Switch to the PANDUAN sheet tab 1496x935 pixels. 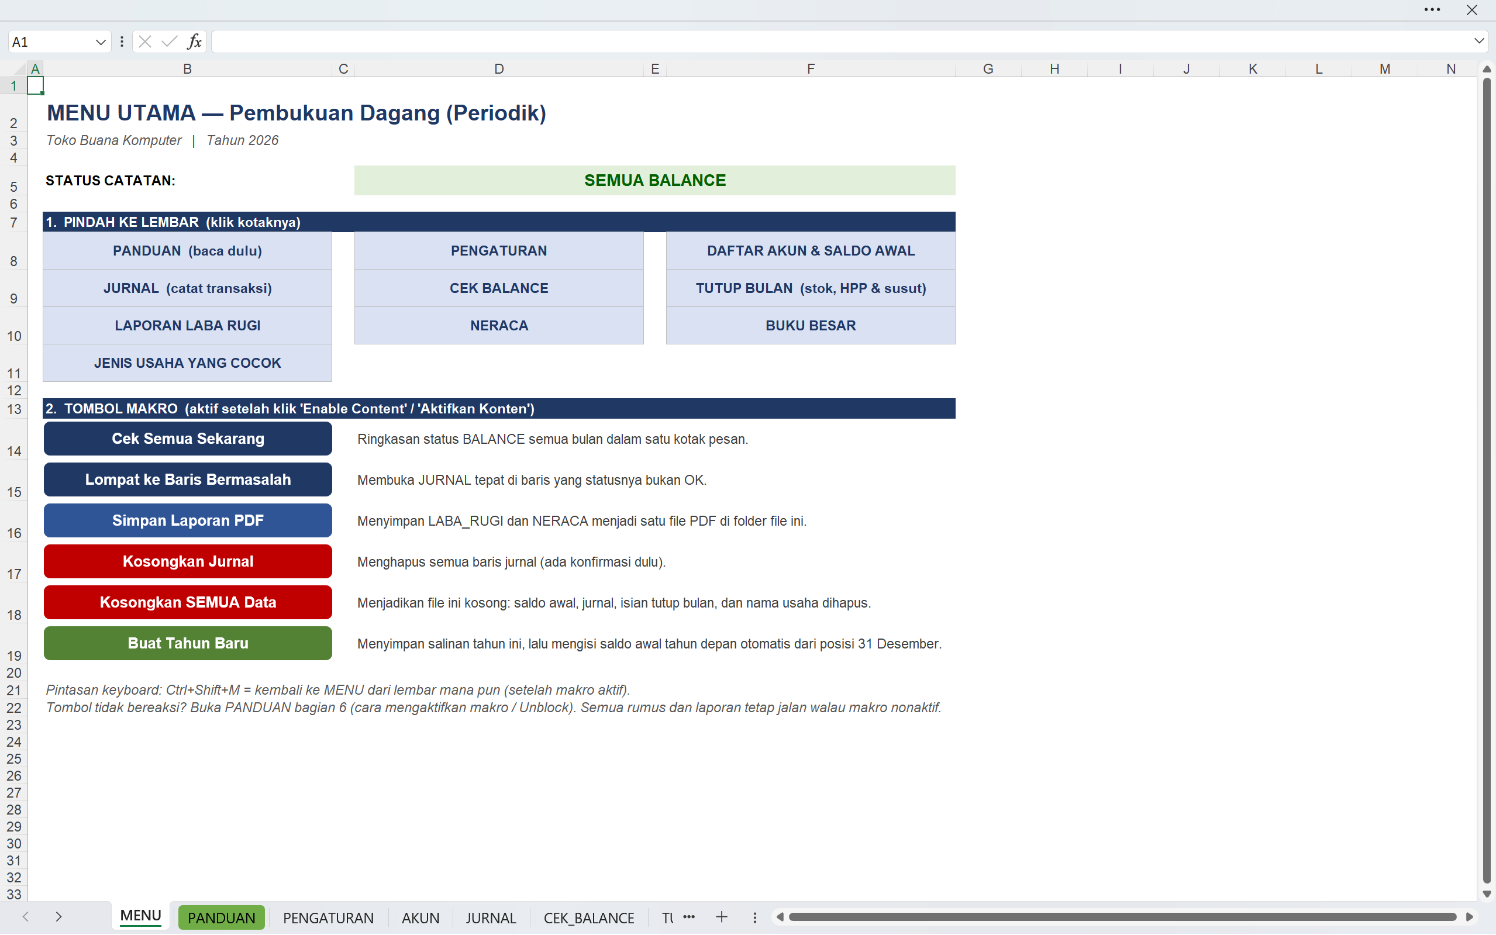[x=222, y=917]
